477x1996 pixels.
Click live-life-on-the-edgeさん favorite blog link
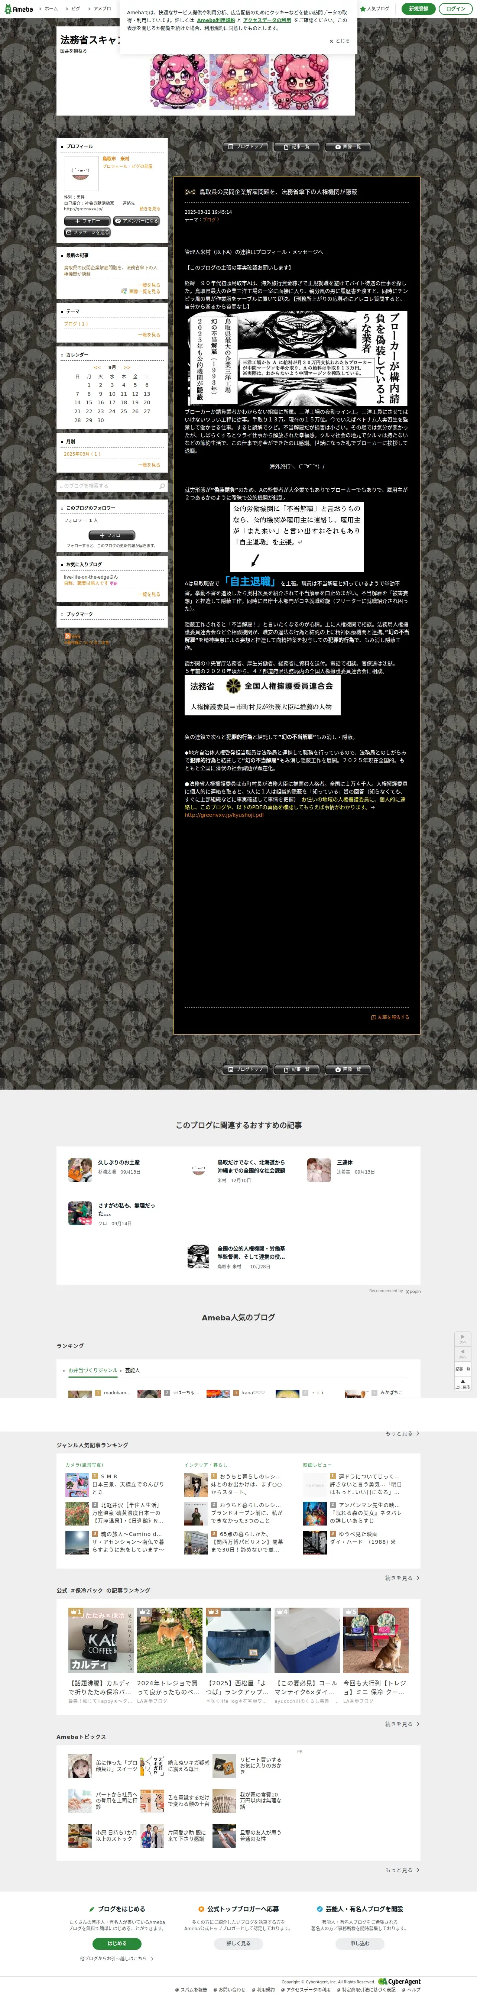pyautogui.click(x=91, y=576)
